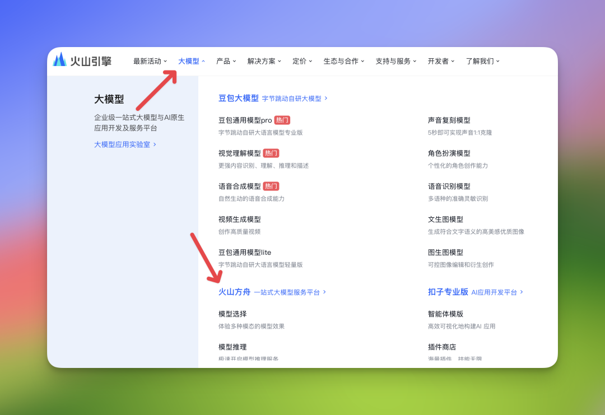605x415 pixels.
Task: Open the 定价 menu
Action: coord(302,61)
